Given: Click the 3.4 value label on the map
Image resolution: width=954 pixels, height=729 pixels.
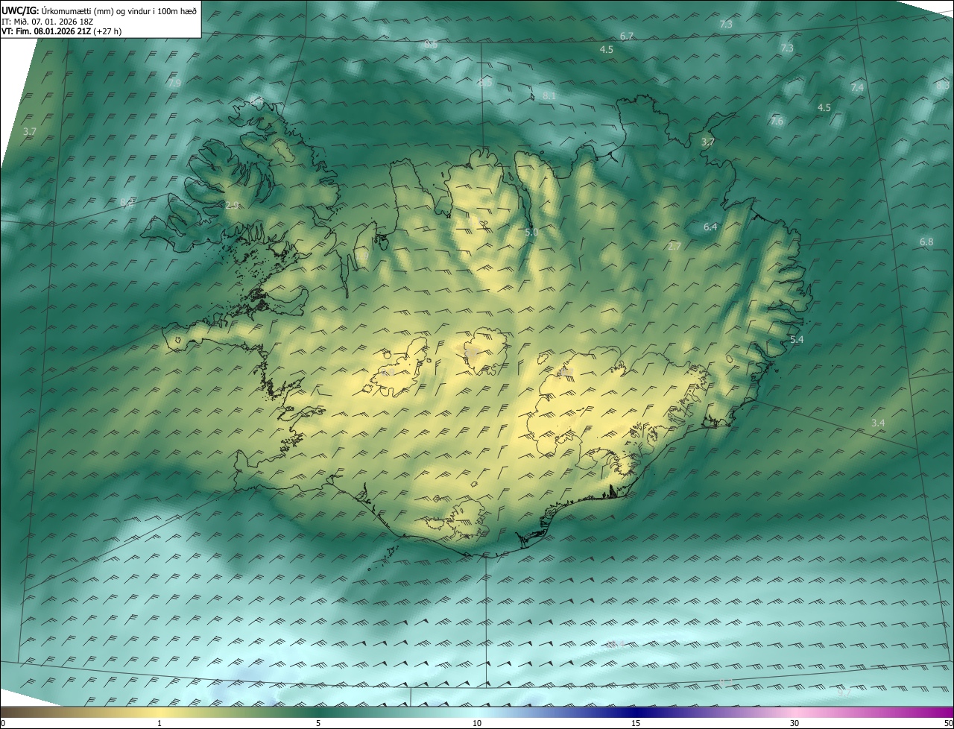Looking at the screenshot, I should coord(878,423).
